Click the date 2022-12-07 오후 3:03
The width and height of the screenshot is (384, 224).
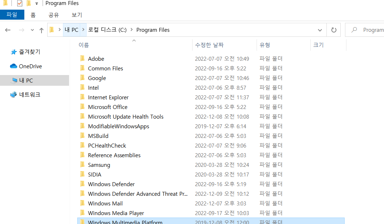tap(220, 204)
